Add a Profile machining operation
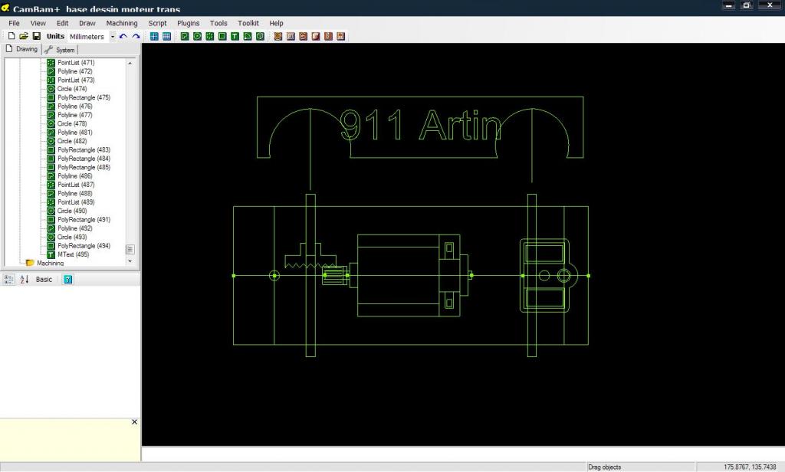Image resolution: width=785 pixels, height=472 pixels. [278, 36]
